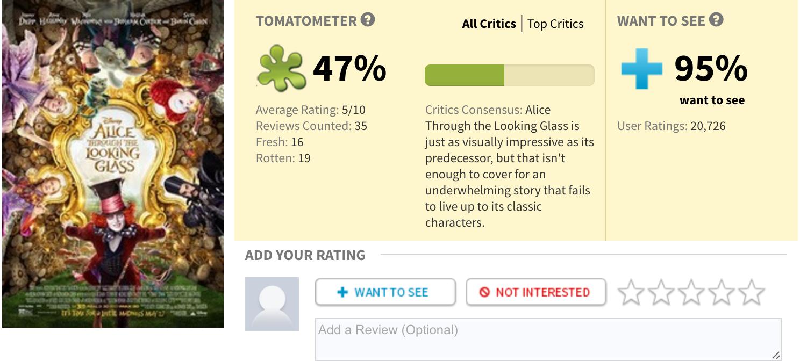Mark the movie as Not Interested

click(x=535, y=292)
